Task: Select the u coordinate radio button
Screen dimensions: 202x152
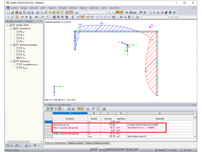Action: [18, 38]
